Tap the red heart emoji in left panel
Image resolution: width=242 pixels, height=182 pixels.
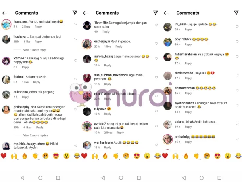[x=4, y=156]
